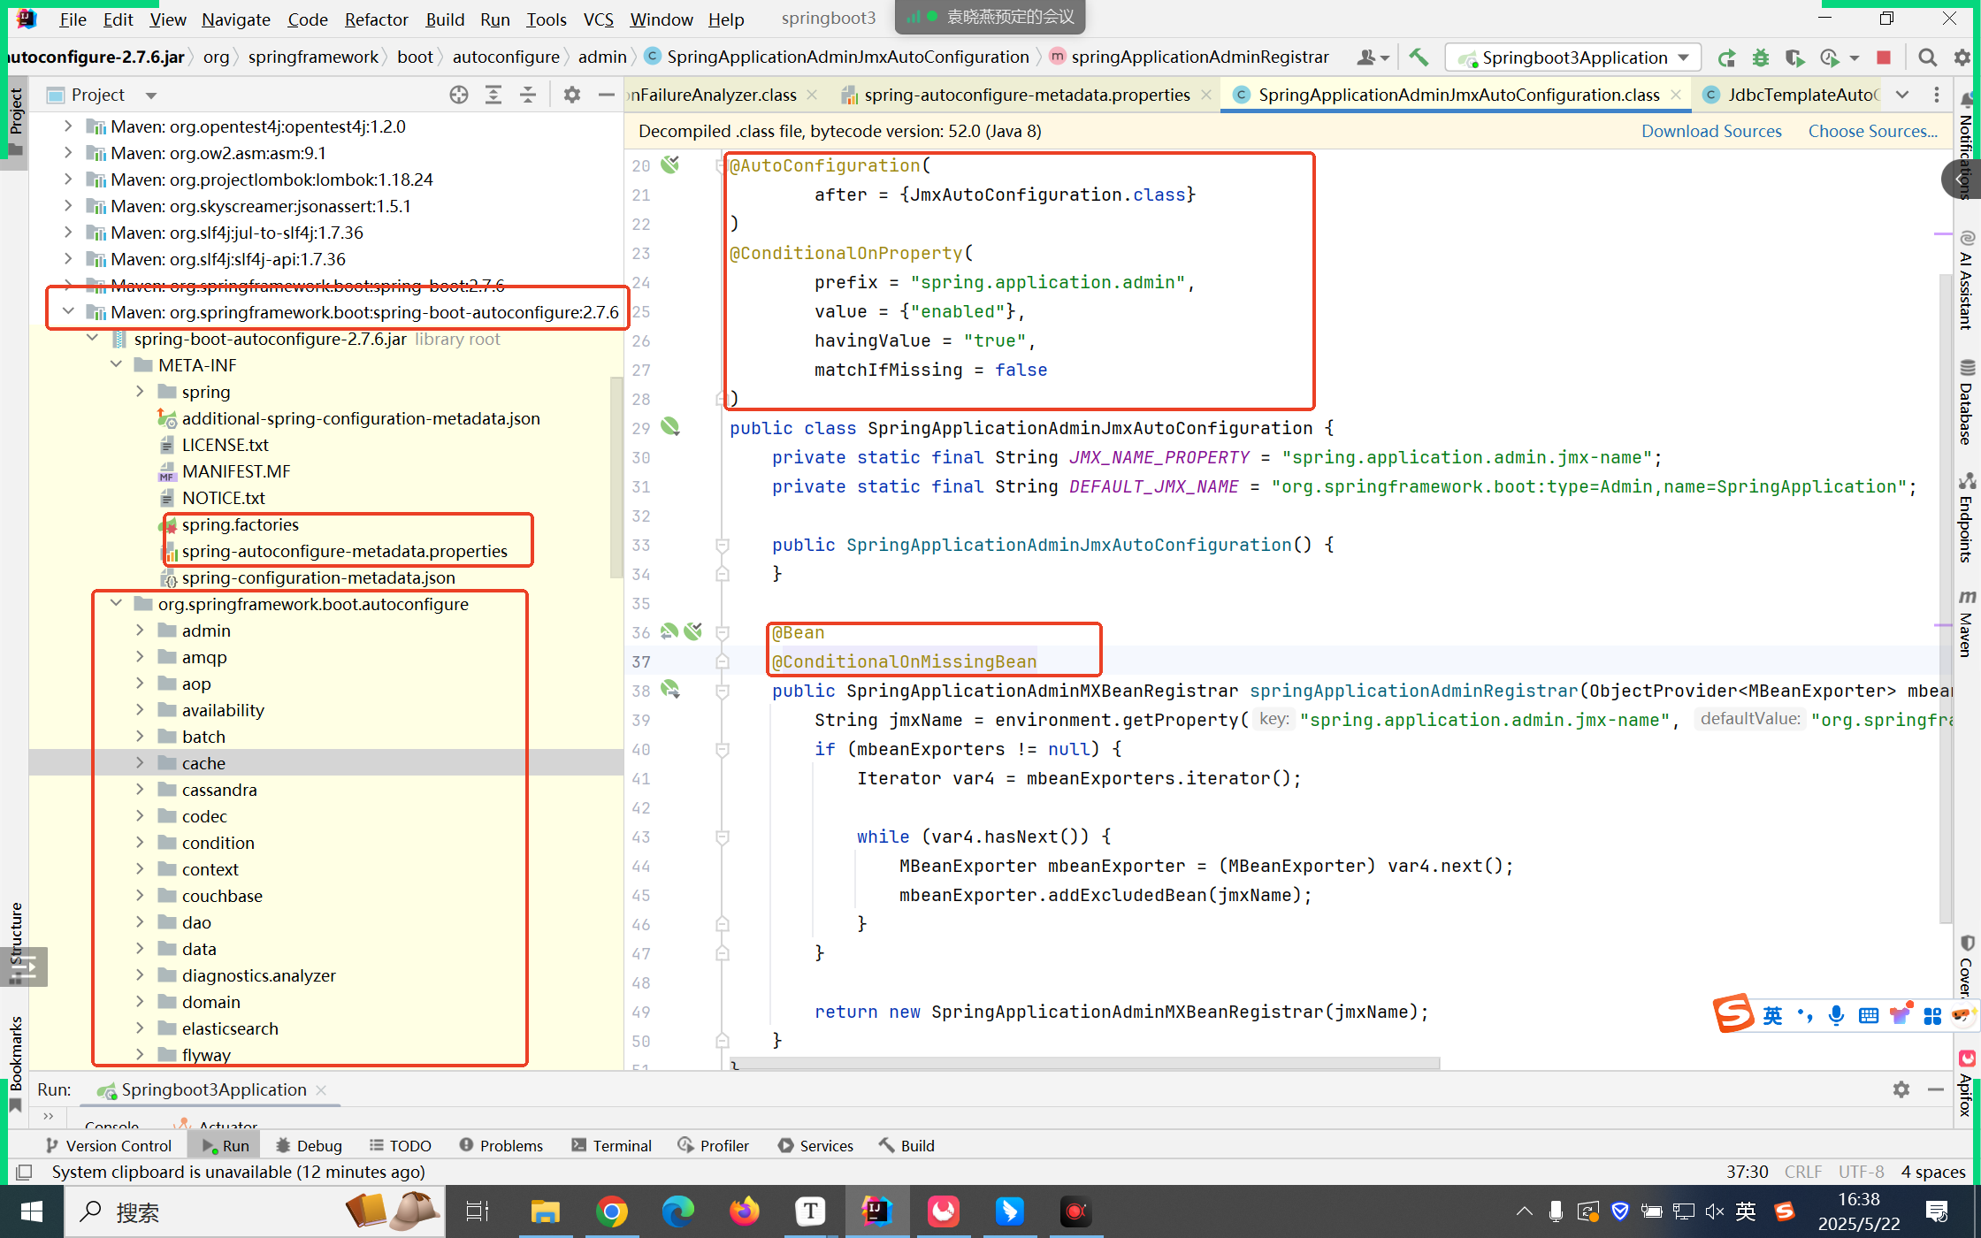This screenshot has height=1238, width=1981.
Task: Expand the cache package folder
Action: tap(140, 763)
